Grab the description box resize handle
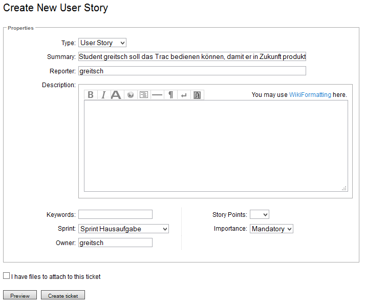 click(345, 188)
